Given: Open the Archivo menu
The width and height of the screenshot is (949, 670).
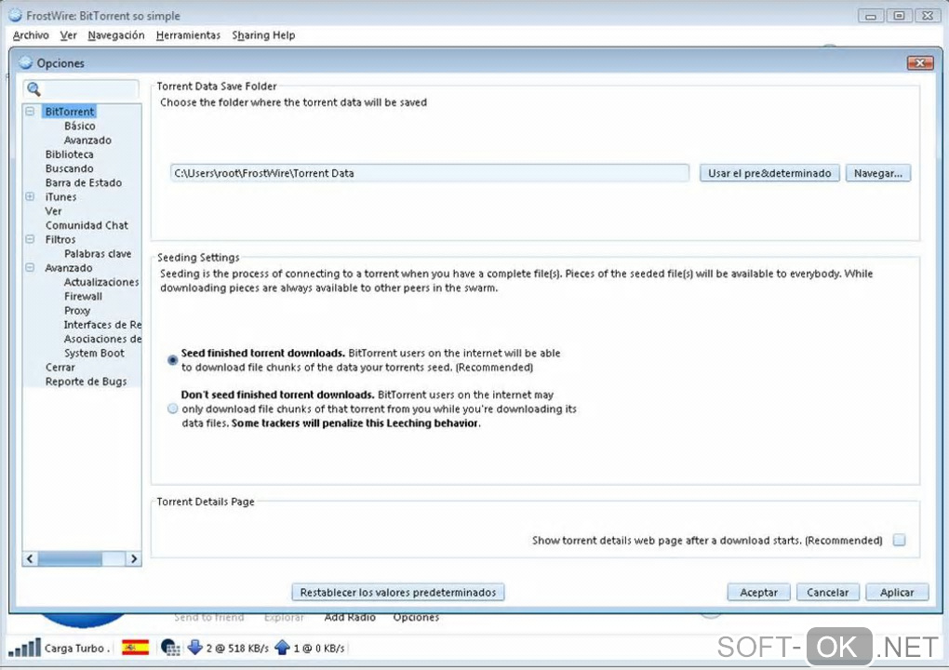Looking at the screenshot, I should (x=31, y=35).
